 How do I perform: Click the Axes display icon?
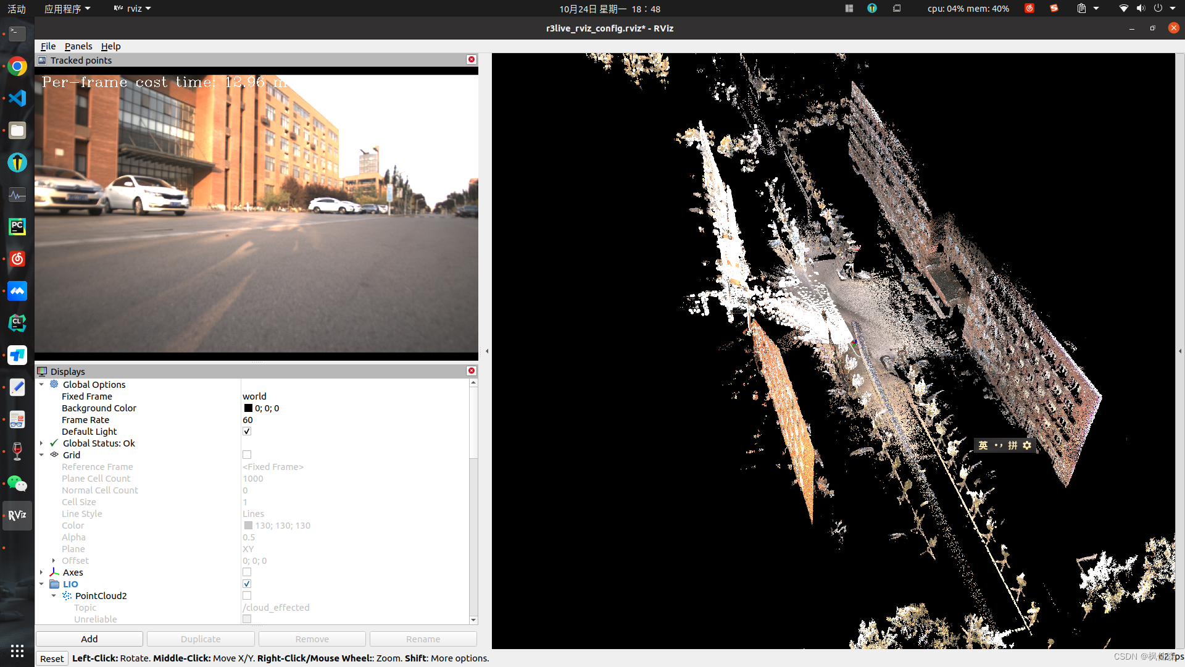pyautogui.click(x=54, y=572)
